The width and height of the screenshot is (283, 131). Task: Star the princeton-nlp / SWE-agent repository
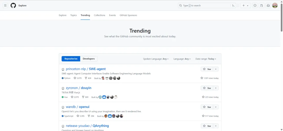click(x=207, y=69)
